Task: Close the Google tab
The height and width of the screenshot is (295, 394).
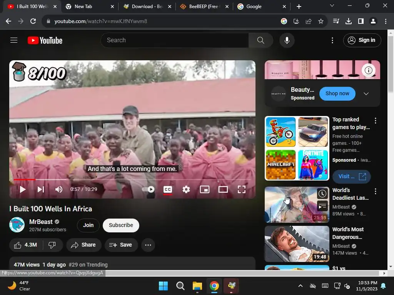Action: tap(284, 7)
